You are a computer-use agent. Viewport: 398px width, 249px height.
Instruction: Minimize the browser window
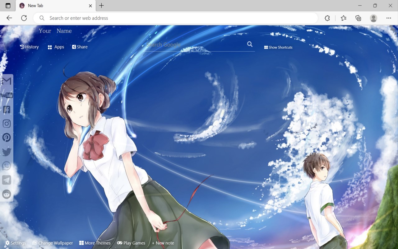tap(360, 6)
